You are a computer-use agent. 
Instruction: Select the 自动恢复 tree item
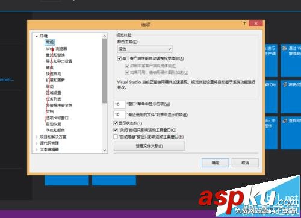54,124
